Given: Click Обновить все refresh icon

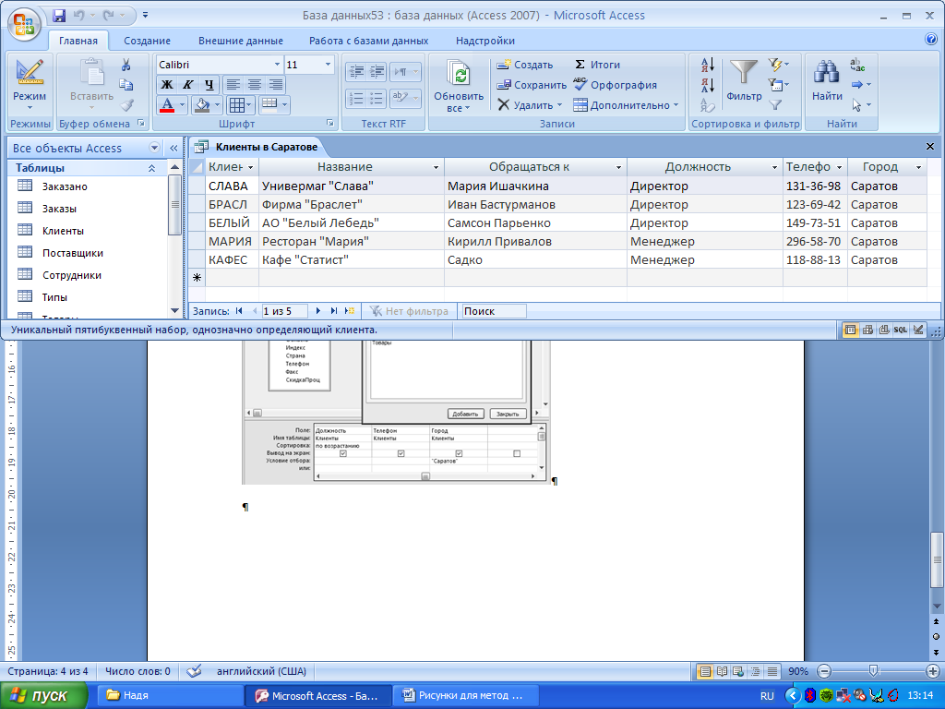Looking at the screenshot, I should coord(459,76).
